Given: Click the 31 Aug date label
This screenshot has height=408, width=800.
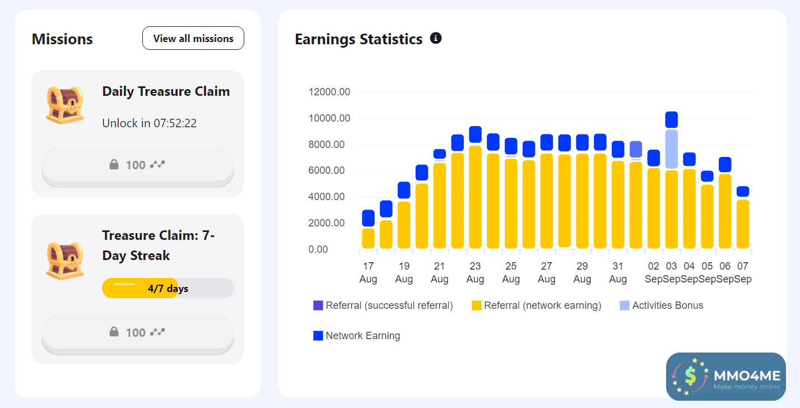Looking at the screenshot, I should point(618,272).
